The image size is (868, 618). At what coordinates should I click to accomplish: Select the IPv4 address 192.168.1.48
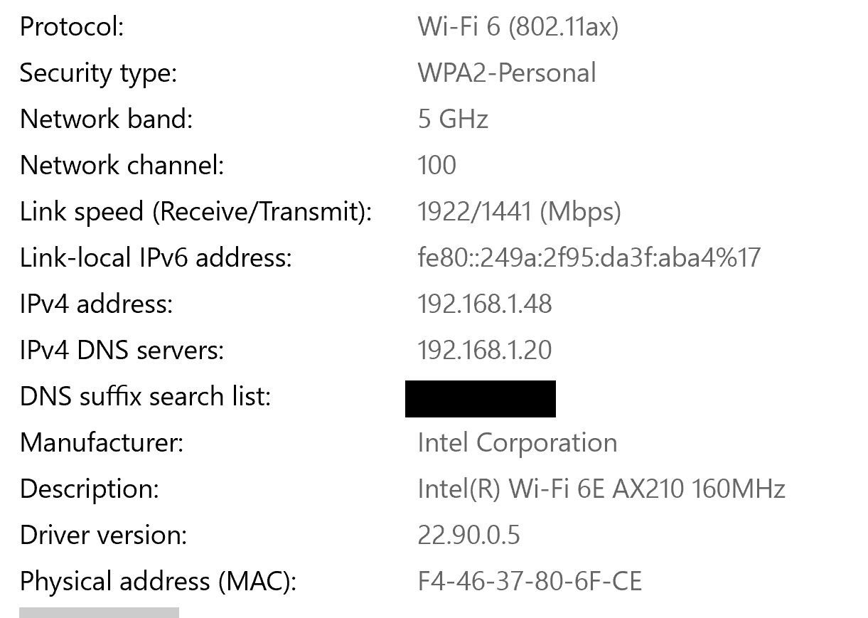pyautogui.click(x=484, y=304)
